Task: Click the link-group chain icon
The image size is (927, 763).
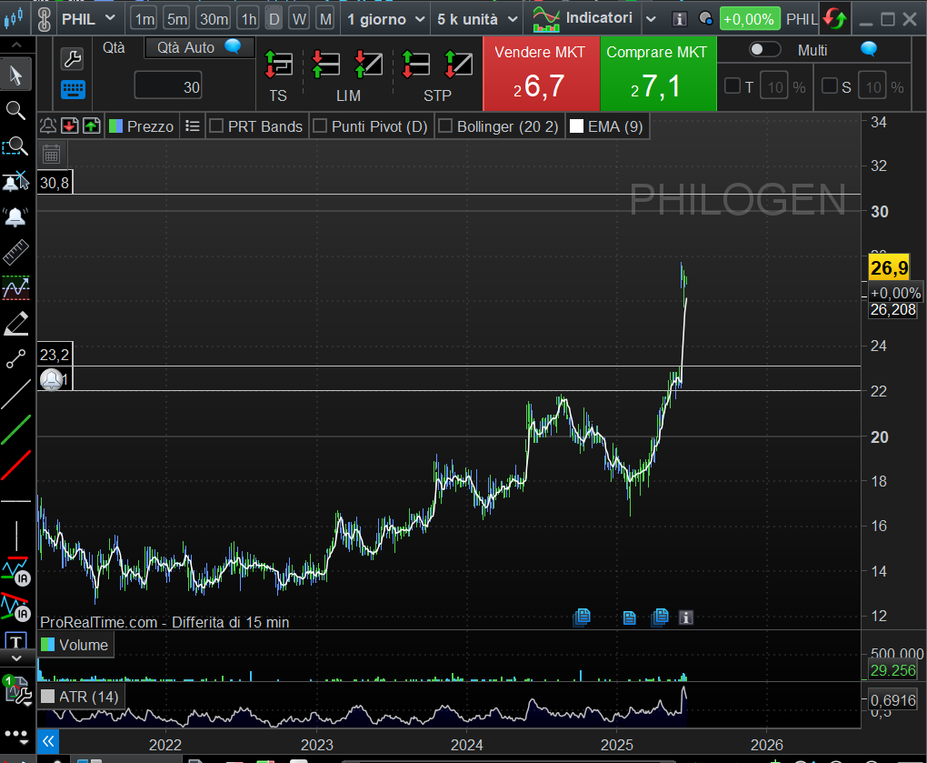Action: point(44,19)
